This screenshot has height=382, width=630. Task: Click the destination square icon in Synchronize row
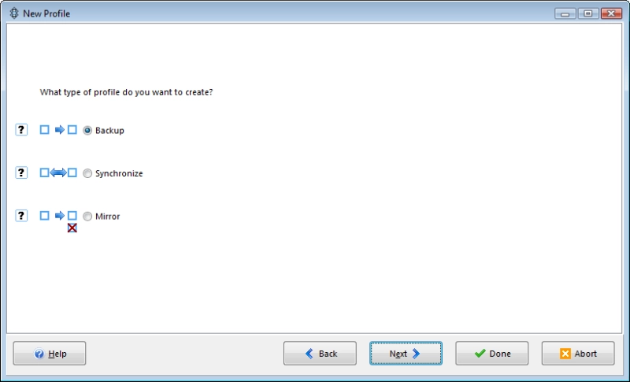coord(72,172)
